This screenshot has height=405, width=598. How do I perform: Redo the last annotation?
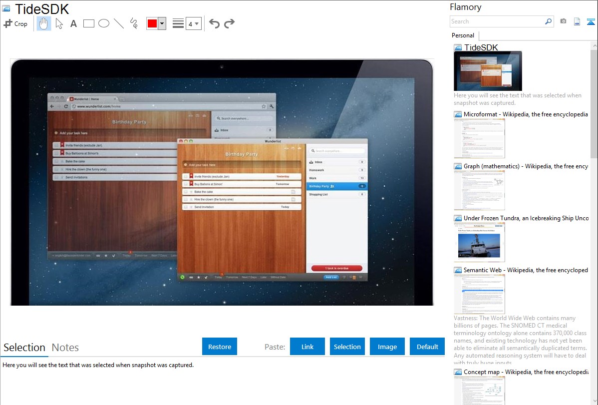point(229,23)
